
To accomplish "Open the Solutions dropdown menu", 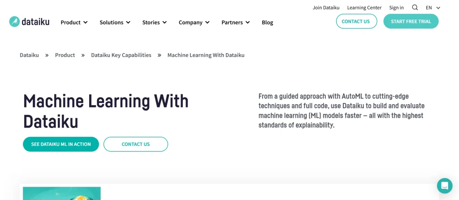I will tap(115, 22).
